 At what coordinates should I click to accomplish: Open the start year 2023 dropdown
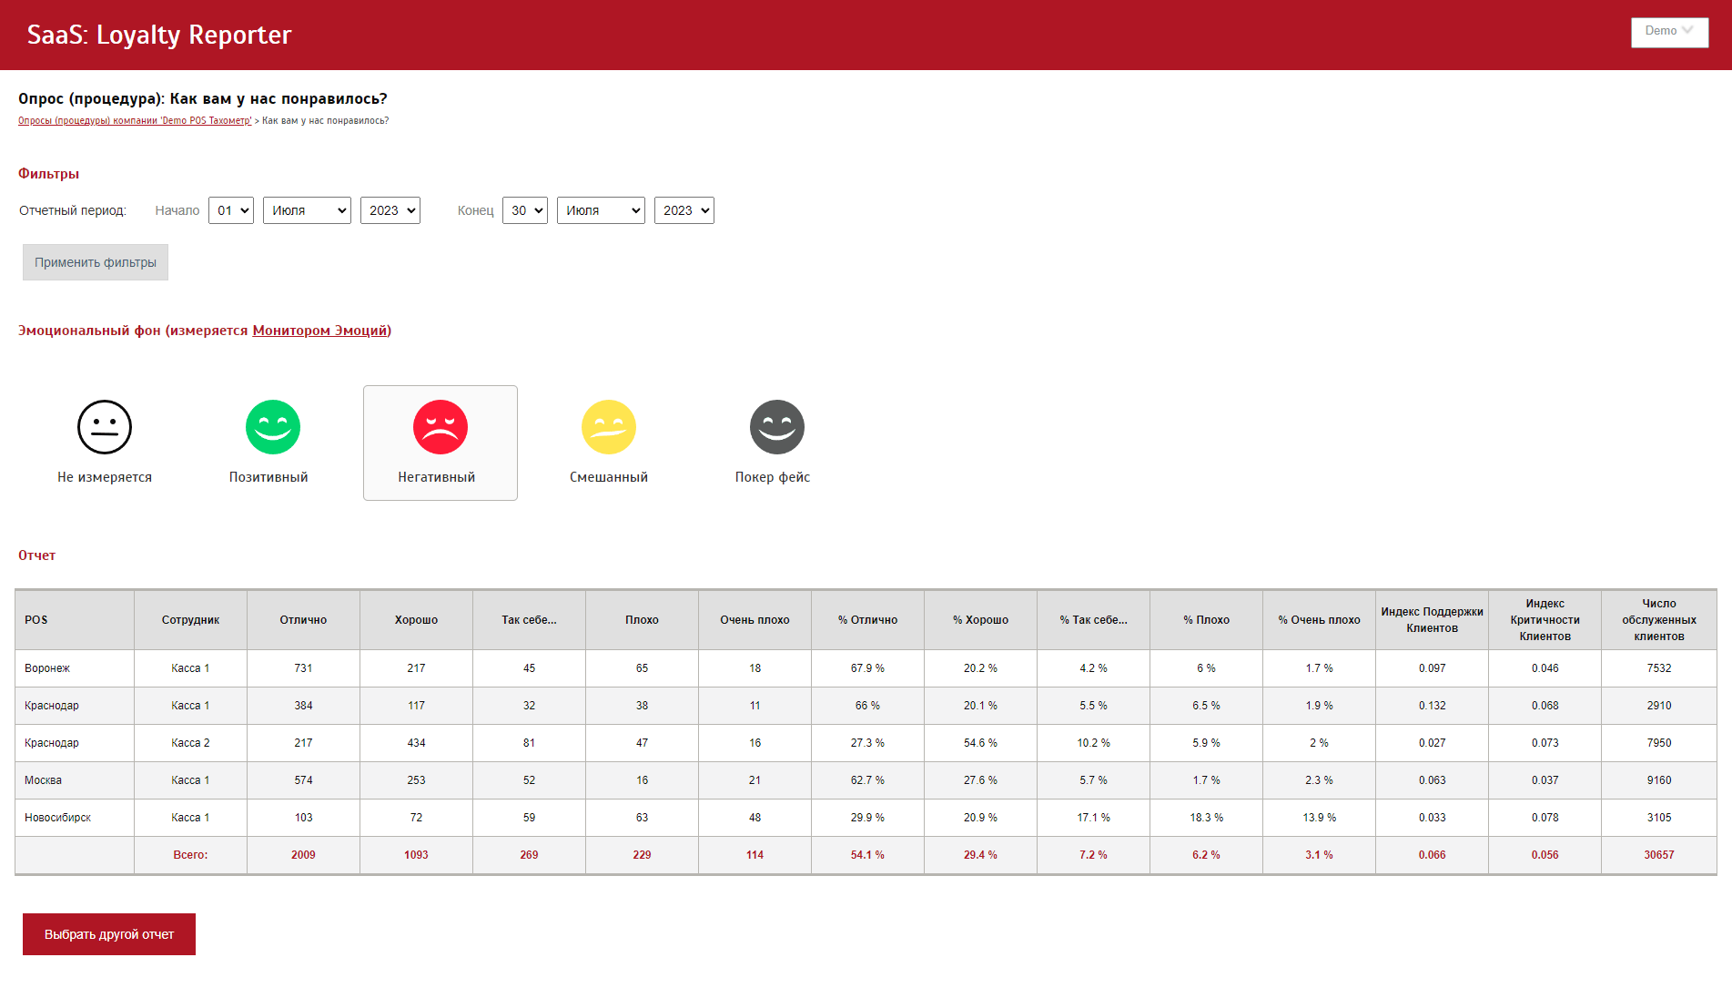point(390,210)
